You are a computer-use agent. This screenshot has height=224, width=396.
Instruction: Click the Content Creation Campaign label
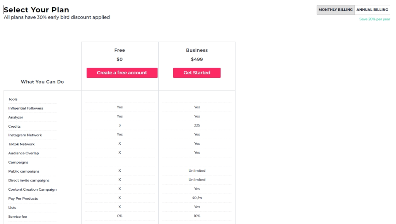coord(32,190)
